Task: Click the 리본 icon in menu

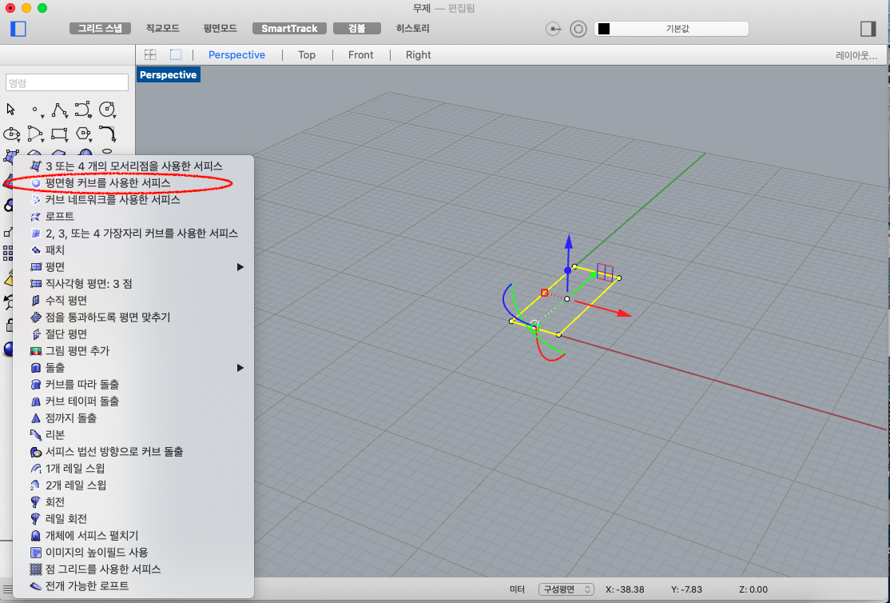Action: [36, 435]
